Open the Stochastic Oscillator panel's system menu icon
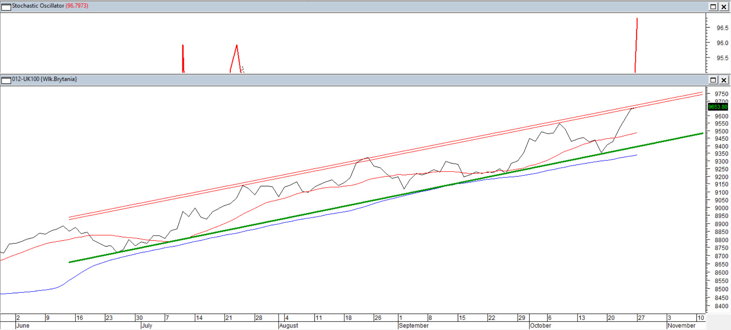This screenshot has width=731, height=330. coord(6,7)
